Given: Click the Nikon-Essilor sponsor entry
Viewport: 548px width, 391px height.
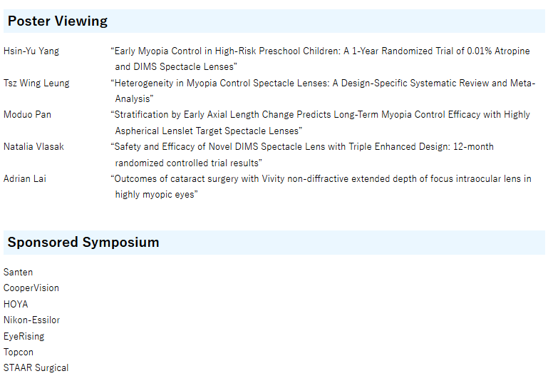Looking at the screenshot, I should tap(32, 320).
